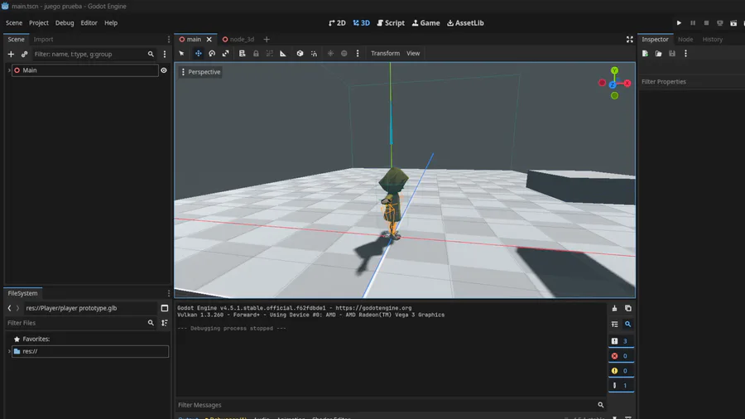Toggle visibility of the Main node
The height and width of the screenshot is (419, 745).
pos(163,70)
